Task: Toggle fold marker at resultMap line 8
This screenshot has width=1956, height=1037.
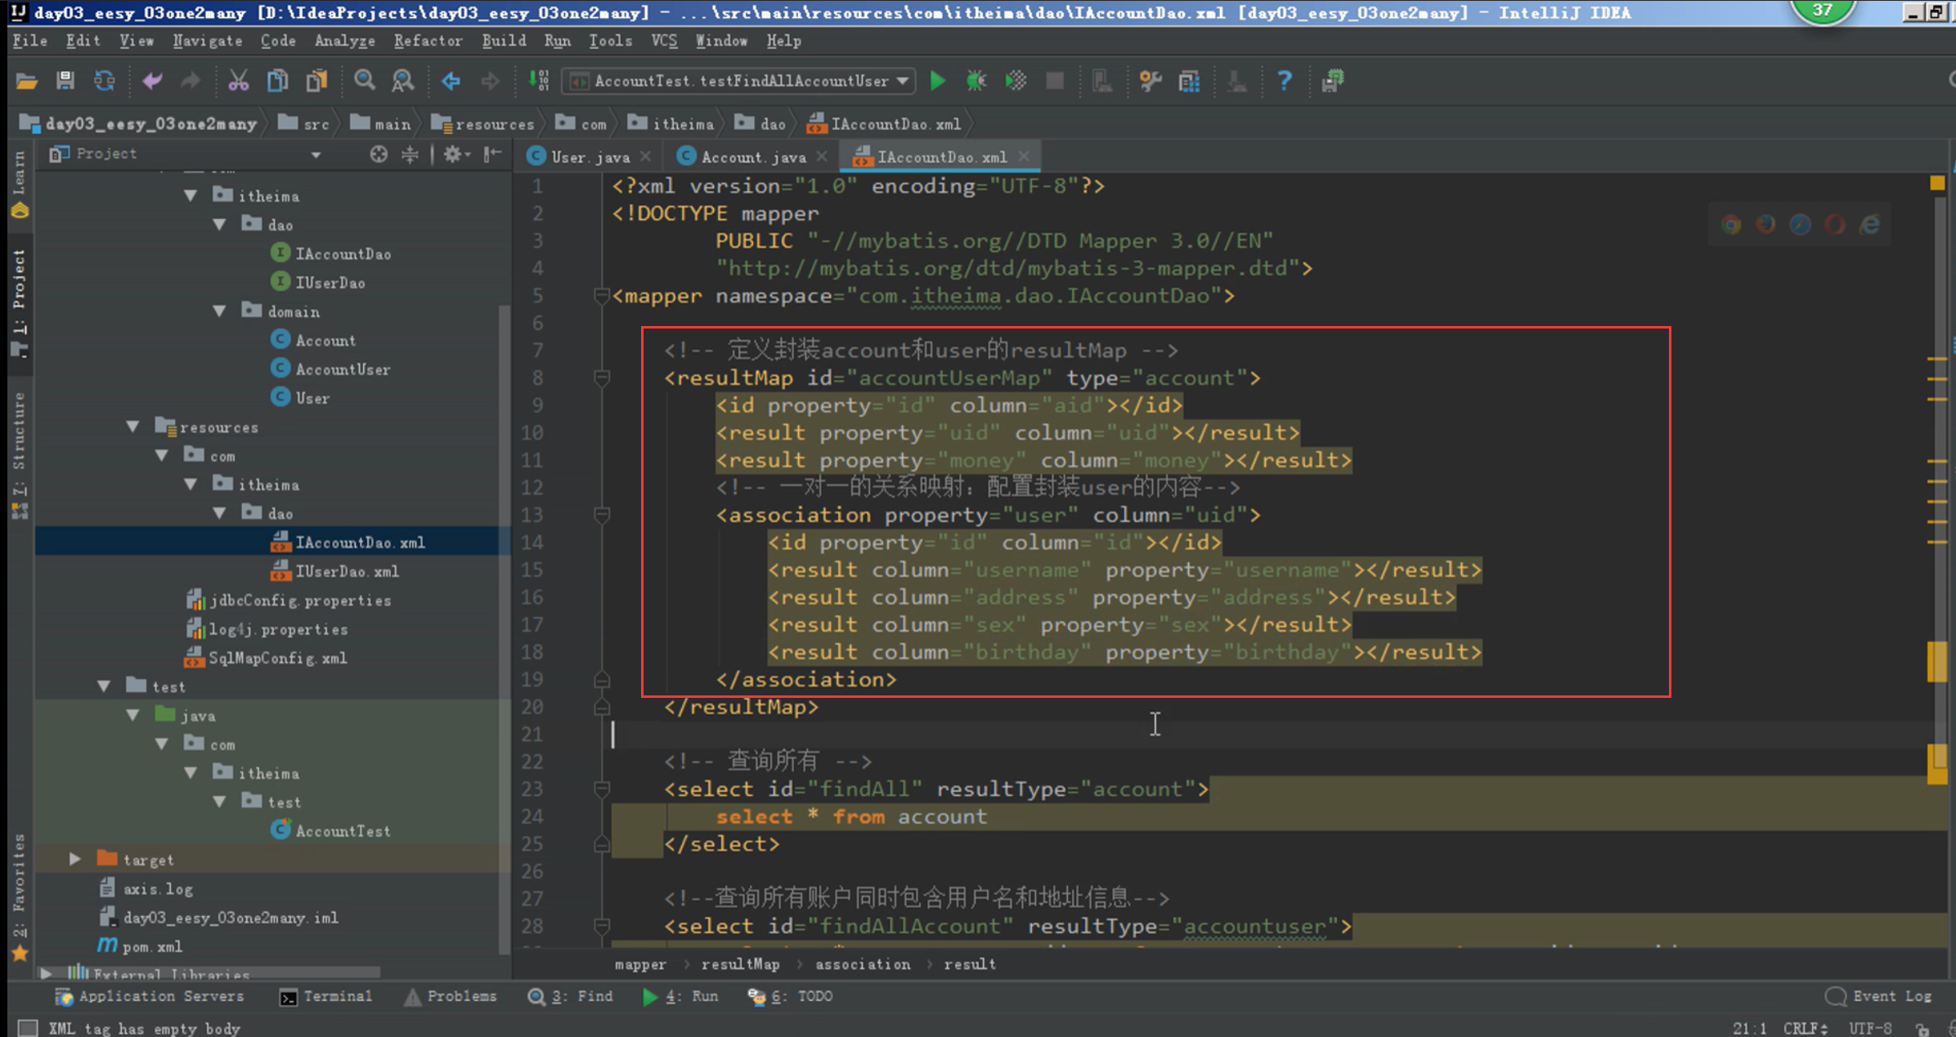Action: [x=602, y=378]
